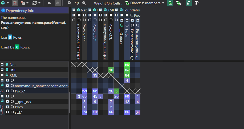Viewport: 244px width, 129px height.
Task: Click the green matrix cell 152
Action: click(127, 70)
